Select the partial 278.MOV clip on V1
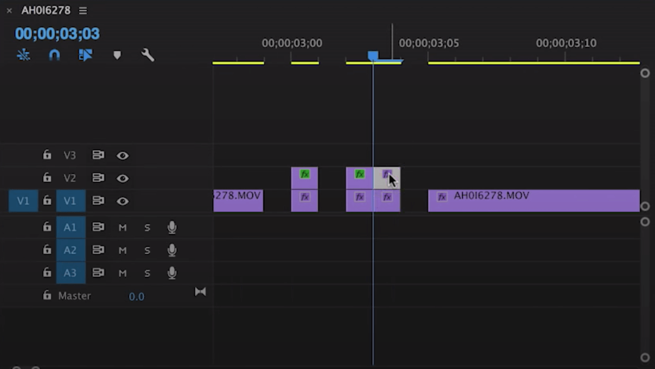Screen dimensions: 655x369 tap(238, 201)
